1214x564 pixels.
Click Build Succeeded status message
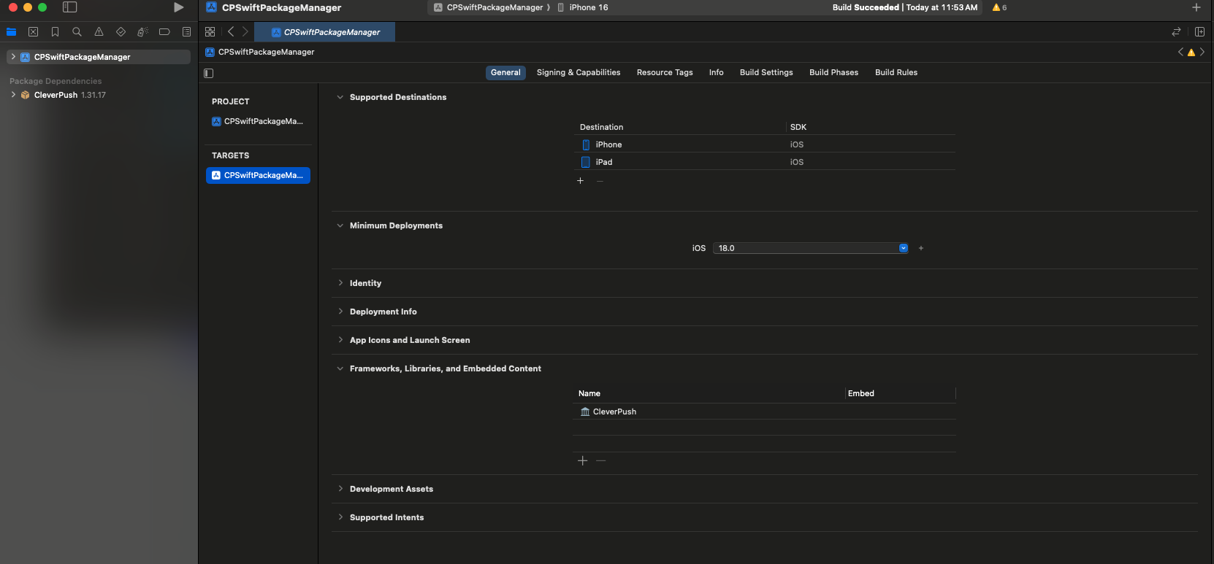tap(904, 7)
